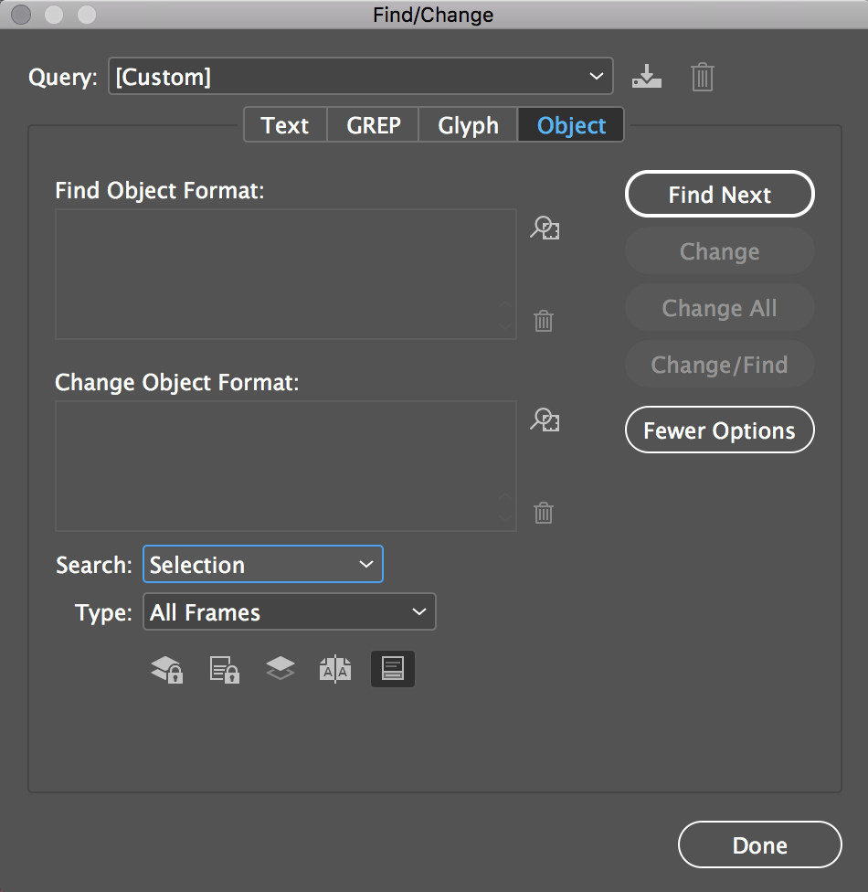The image size is (868, 892).
Task: Switch to the Glyph tab
Action: point(468,124)
